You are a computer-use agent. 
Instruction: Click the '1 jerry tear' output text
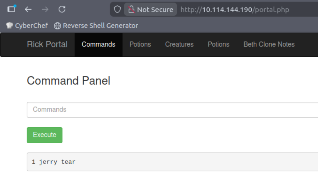coord(54,162)
